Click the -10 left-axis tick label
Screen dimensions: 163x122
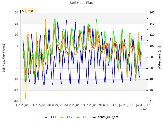pyautogui.click(x=16, y=79)
